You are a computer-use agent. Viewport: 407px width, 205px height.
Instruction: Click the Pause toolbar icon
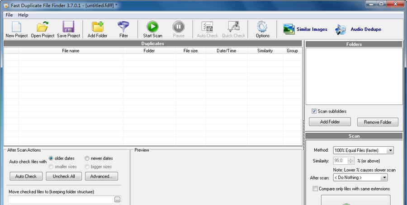point(179,29)
